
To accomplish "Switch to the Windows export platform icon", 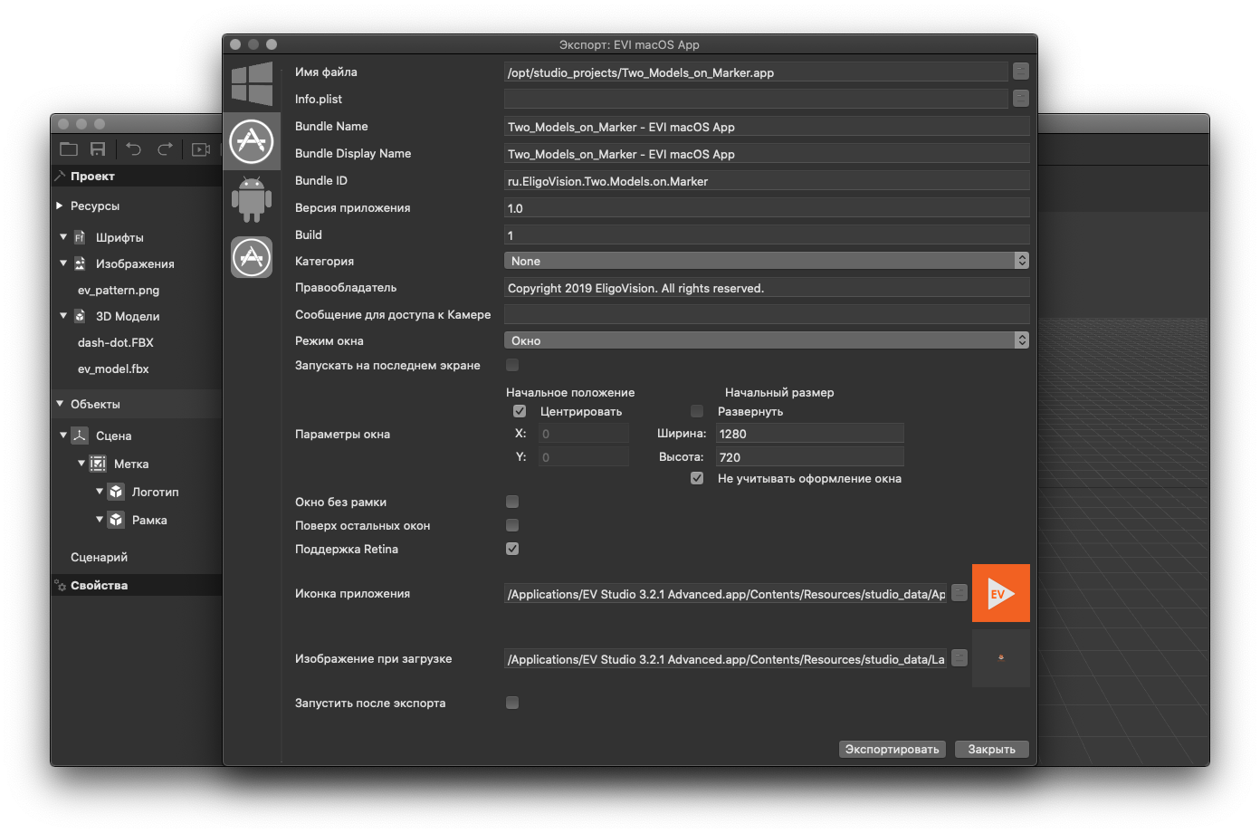I will click(x=252, y=83).
